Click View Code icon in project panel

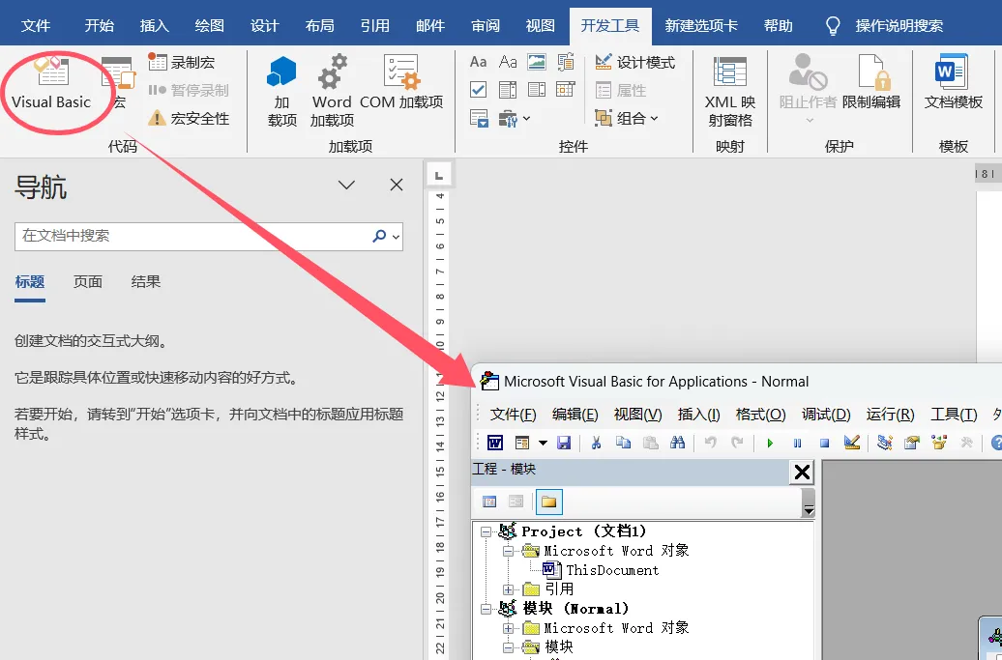coord(489,502)
